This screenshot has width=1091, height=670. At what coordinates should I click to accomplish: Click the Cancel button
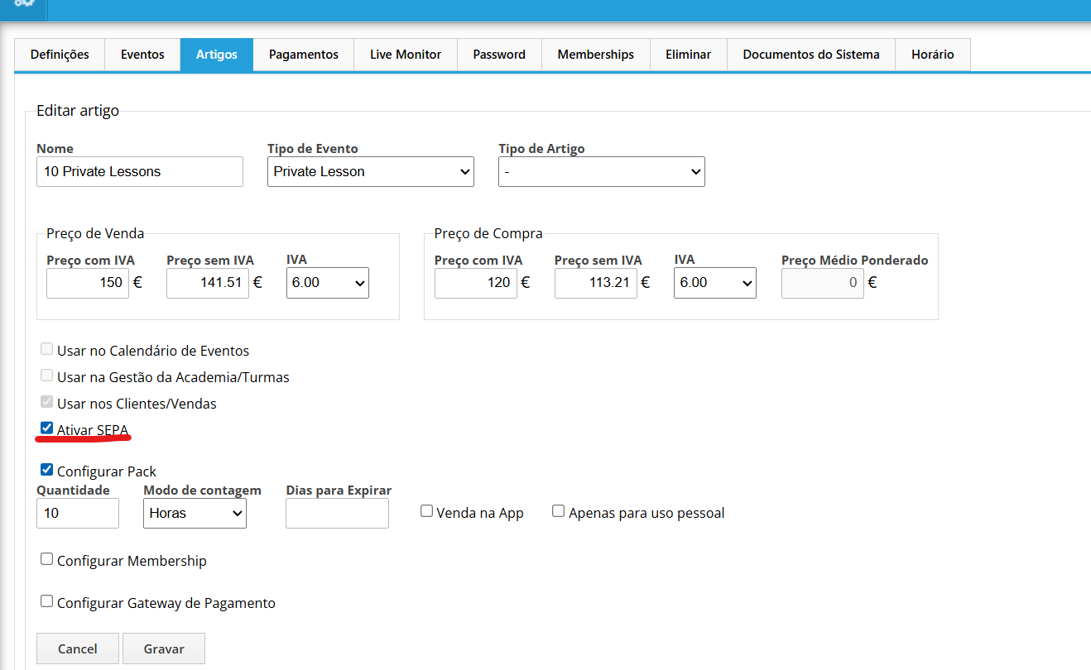click(x=78, y=648)
